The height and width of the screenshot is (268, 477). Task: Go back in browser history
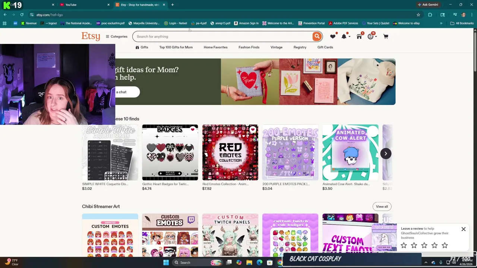coord(5,15)
